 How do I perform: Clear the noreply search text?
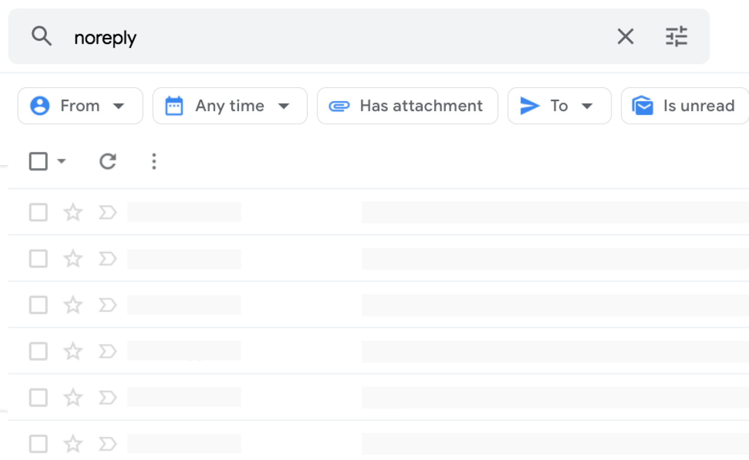625,36
